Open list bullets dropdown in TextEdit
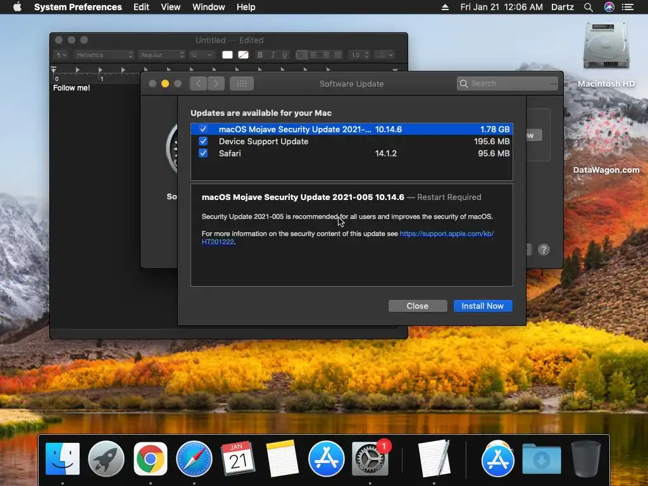The height and width of the screenshot is (486, 648). point(384,55)
